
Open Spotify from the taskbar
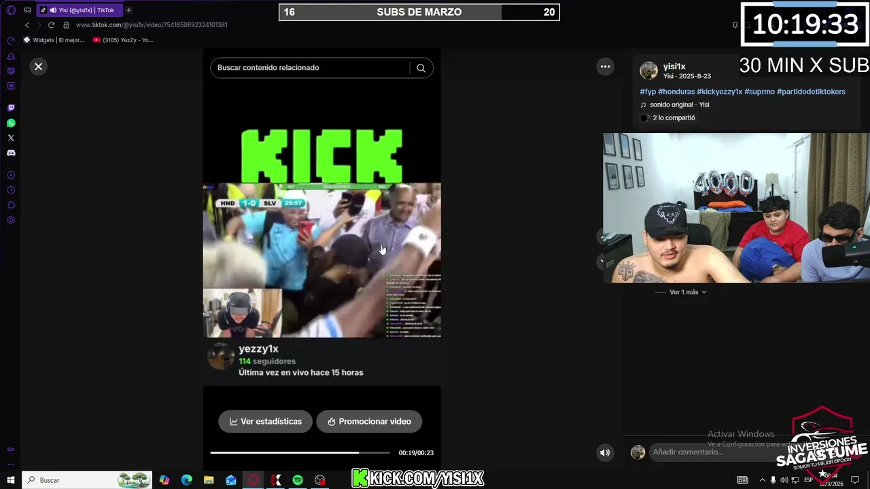[298, 480]
